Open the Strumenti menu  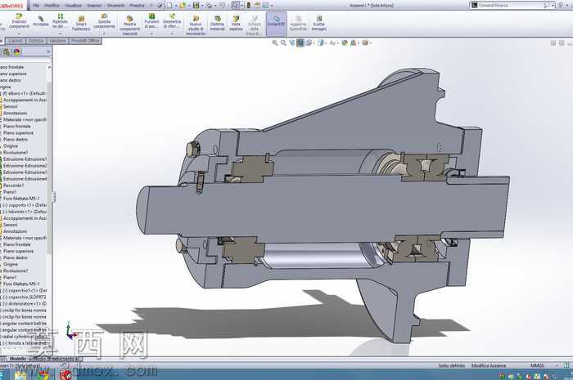(116, 6)
